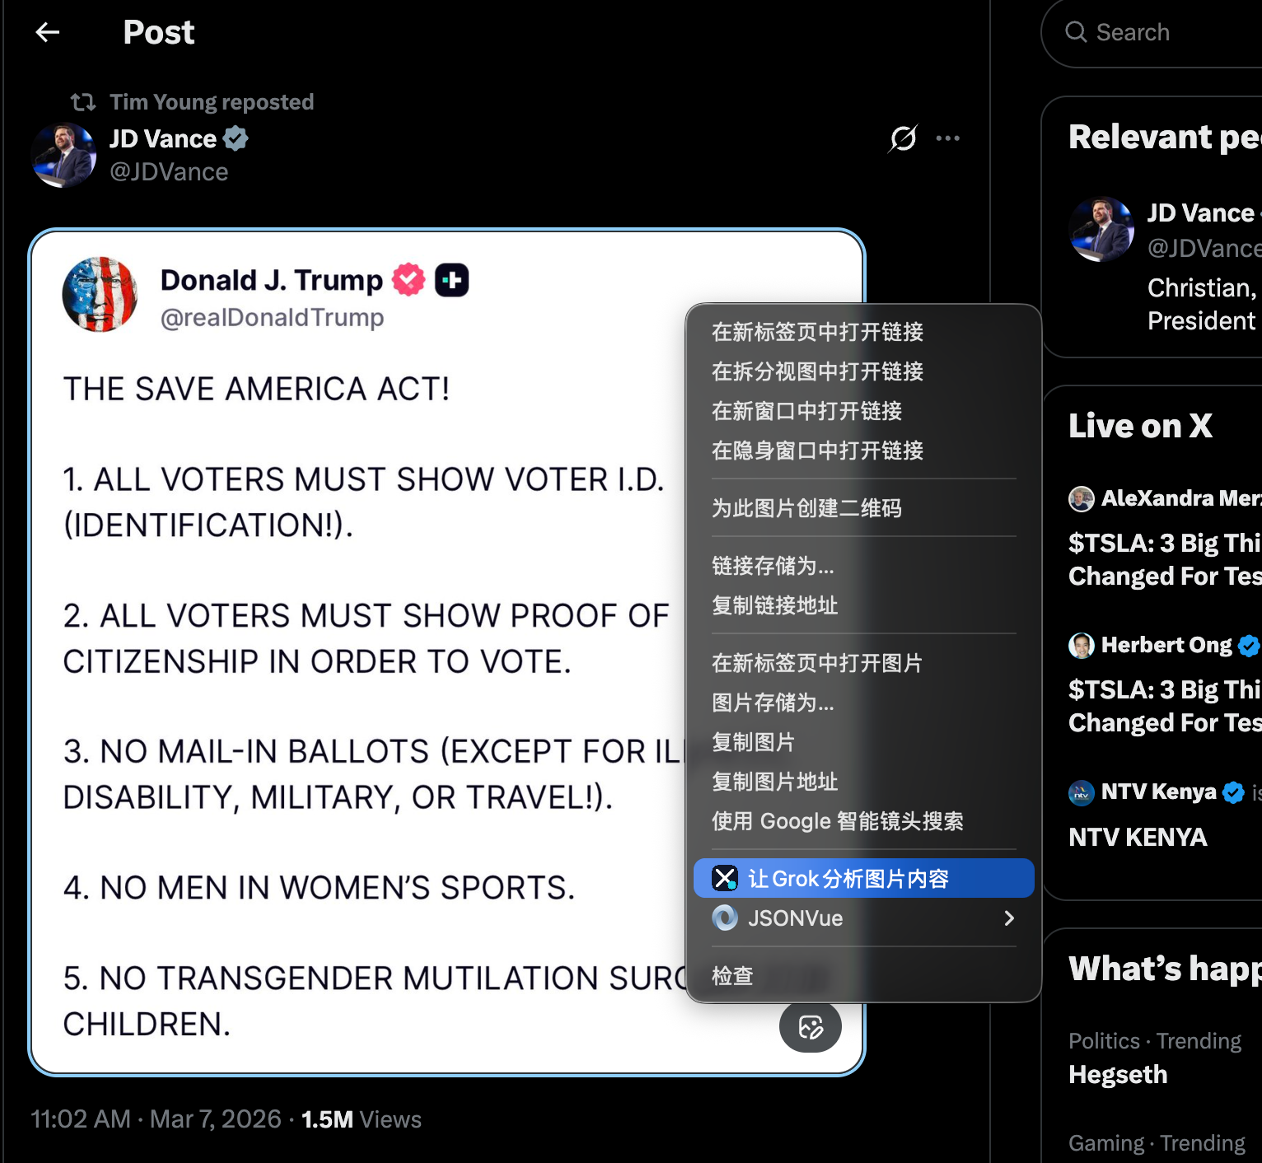Click the repost icon beside Tim Young
Image resolution: width=1262 pixels, height=1163 pixels.
(x=83, y=102)
